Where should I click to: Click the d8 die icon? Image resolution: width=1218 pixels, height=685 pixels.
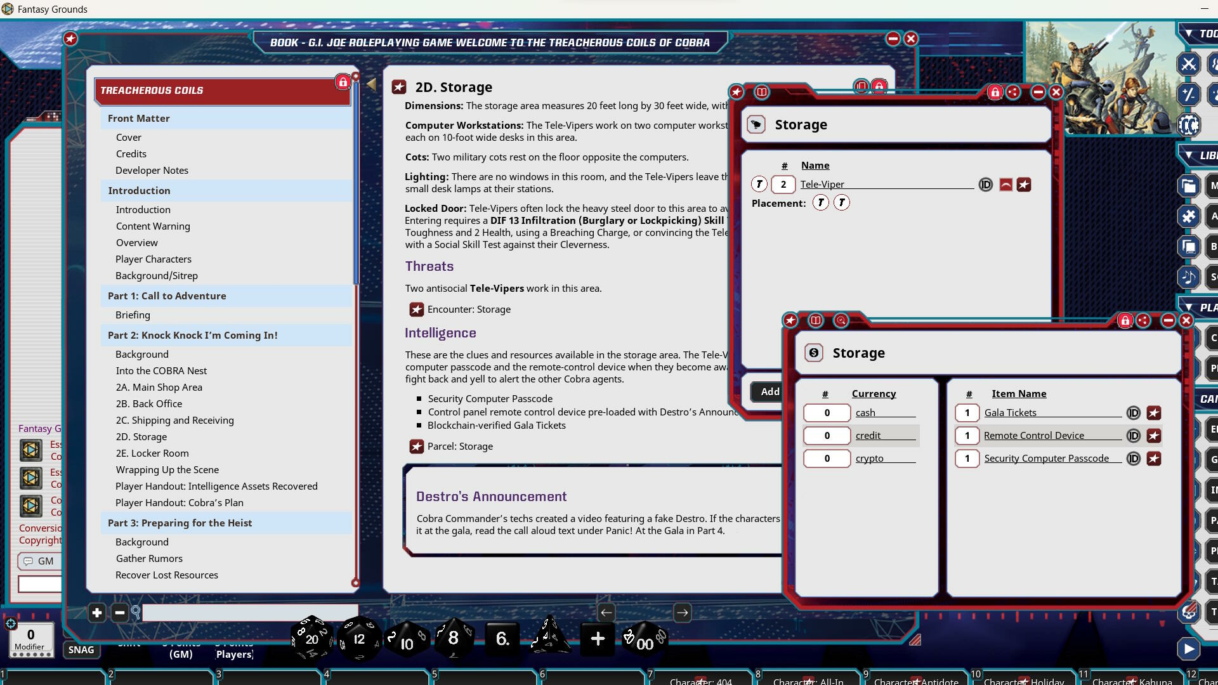(x=453, y=638)
